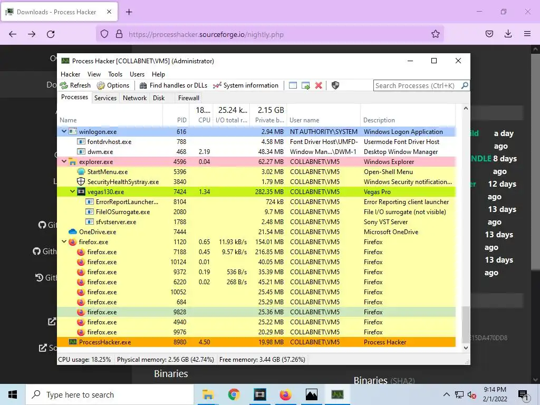Select firefox.exe row with PID 10124

256,262
